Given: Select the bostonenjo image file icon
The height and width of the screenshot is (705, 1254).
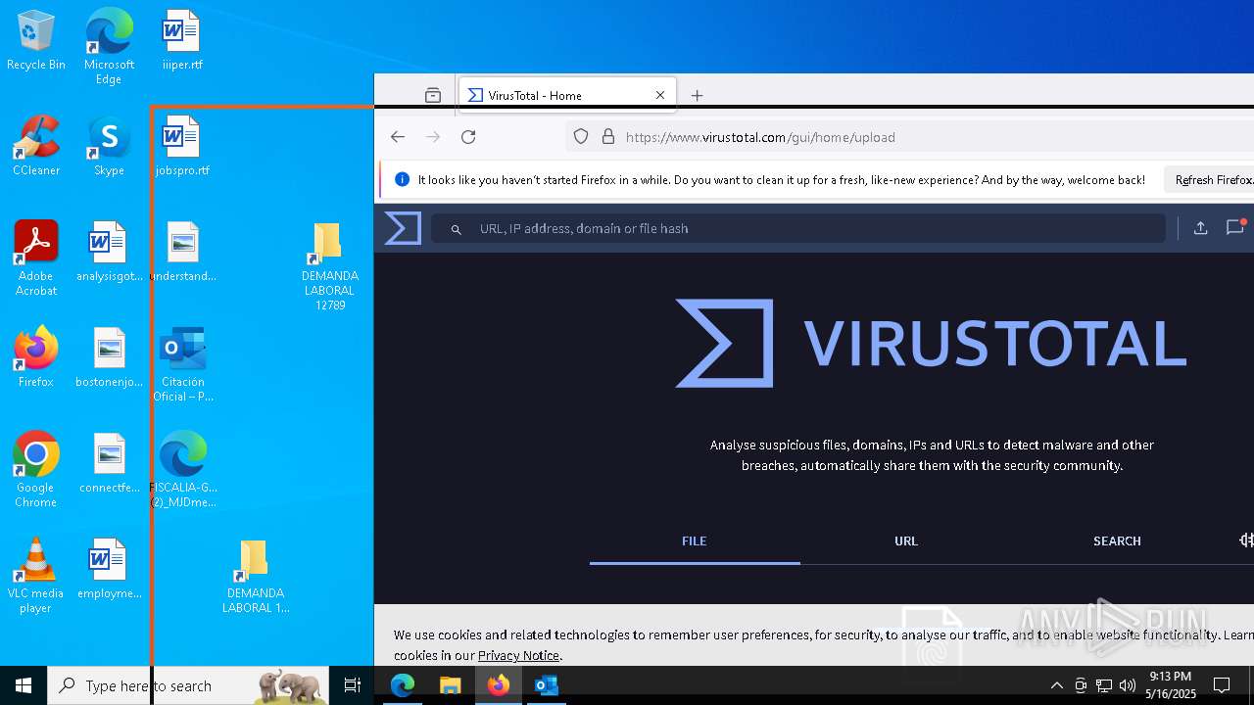Looking at the screenshot, I should coord(109,357).
